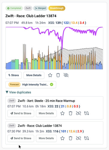Click the Zwift tag on Race Warmup duplicate
The image size is (109, 150).
(x=12, y=101)
